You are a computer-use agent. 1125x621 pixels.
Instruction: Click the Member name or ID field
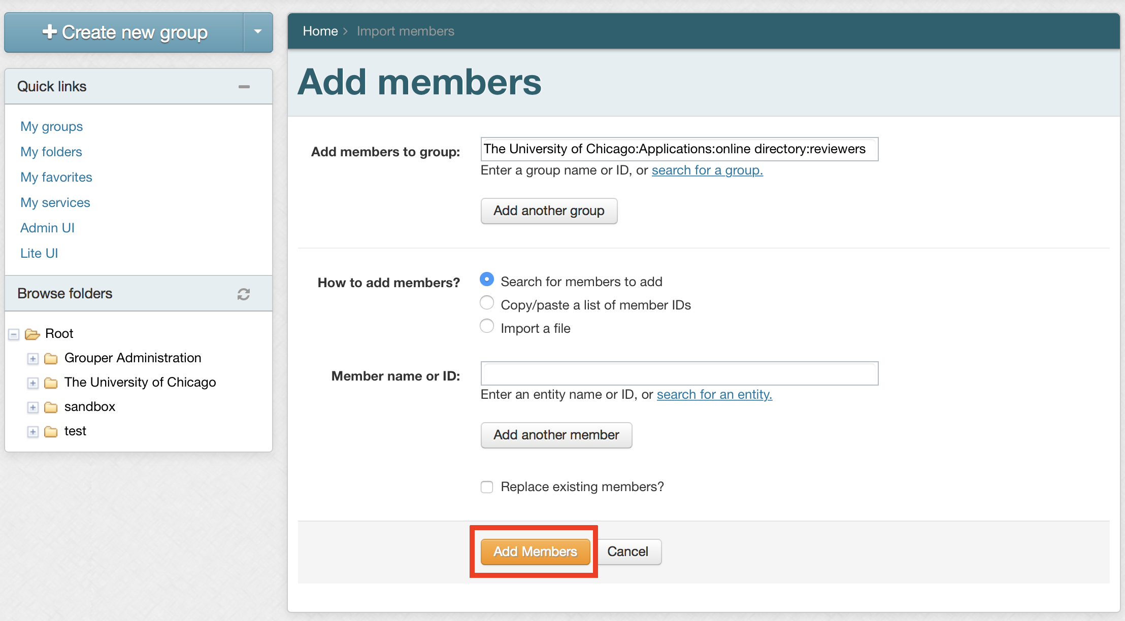click(x=679, y=373)
